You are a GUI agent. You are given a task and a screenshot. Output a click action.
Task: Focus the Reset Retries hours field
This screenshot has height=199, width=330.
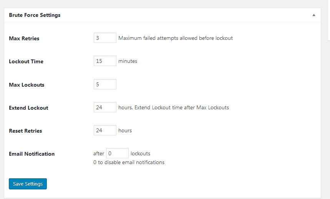click(x=105, y=130)
